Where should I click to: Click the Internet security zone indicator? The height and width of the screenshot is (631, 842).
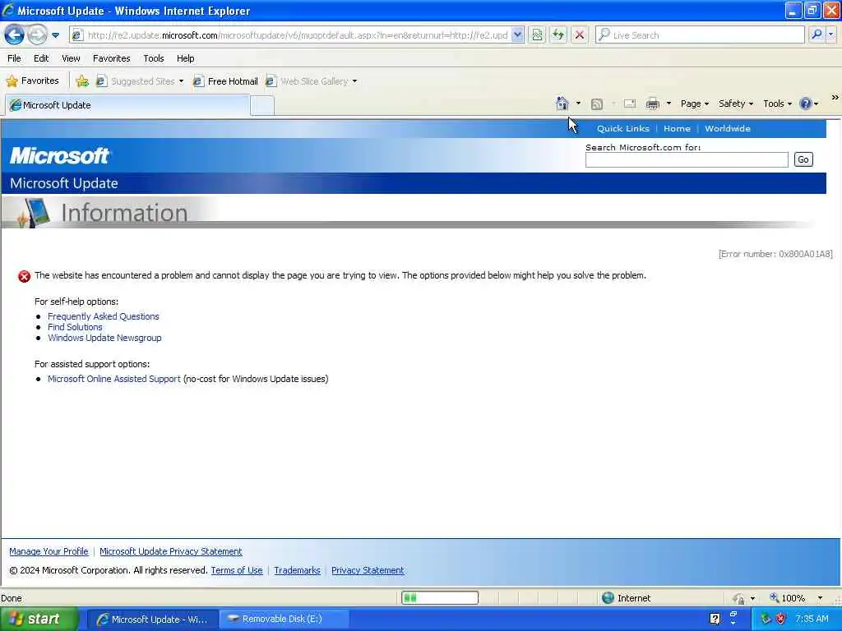pyautogui.click(x=626, y=598)
